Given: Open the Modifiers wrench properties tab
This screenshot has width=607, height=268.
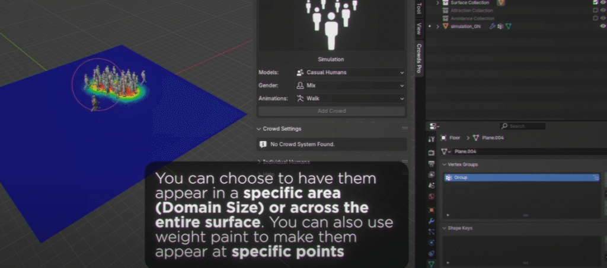Looking at the screenshot, I should [431, 220].
